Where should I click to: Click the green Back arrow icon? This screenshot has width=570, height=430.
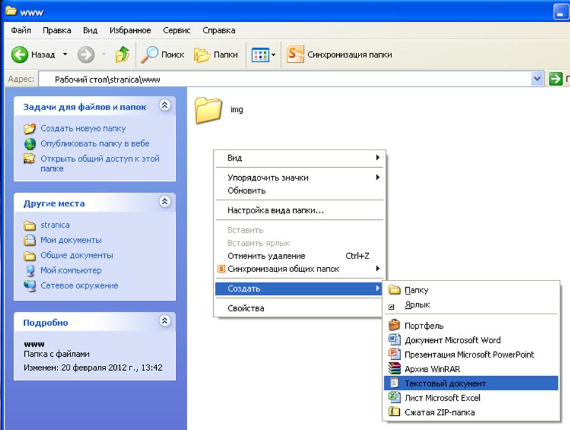pos(19,55)
